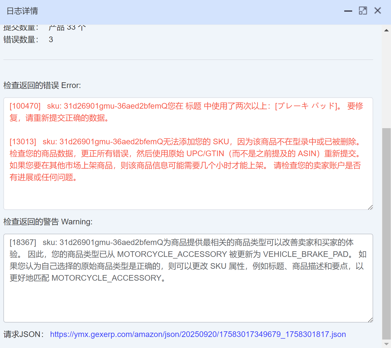Image resolution: width=391 pixels, height=348 pixels.
Task: Click the empty area inside the Warning textarea
Action: 187,303
